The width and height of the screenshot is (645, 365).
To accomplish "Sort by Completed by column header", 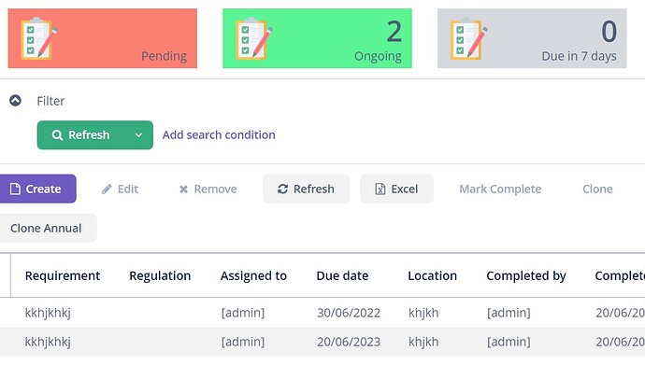I will (x=526, y=276).
